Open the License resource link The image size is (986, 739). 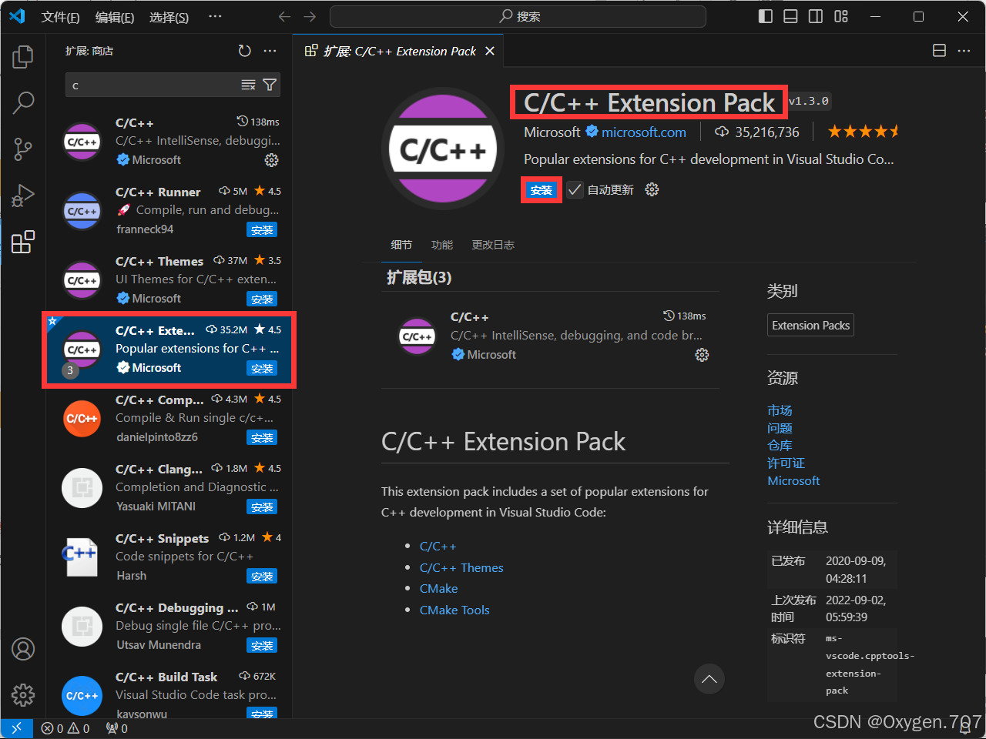click(x=786, y=463)
